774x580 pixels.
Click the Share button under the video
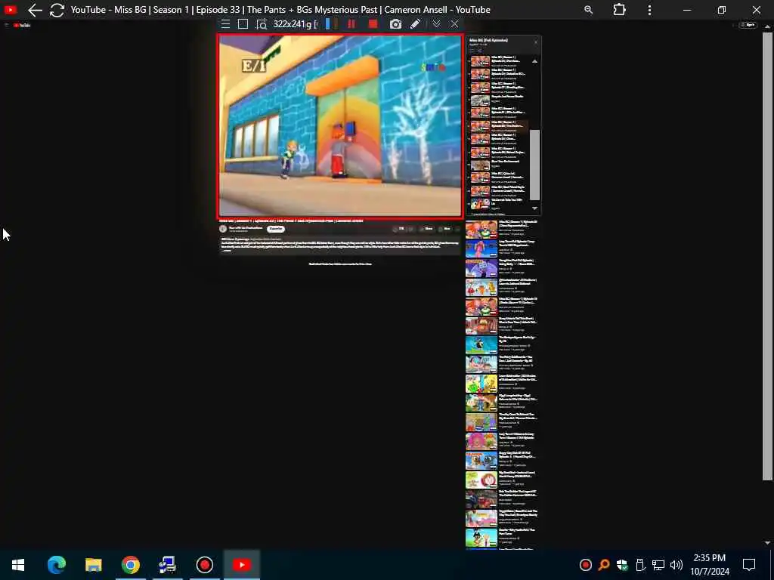pos(426,229)
